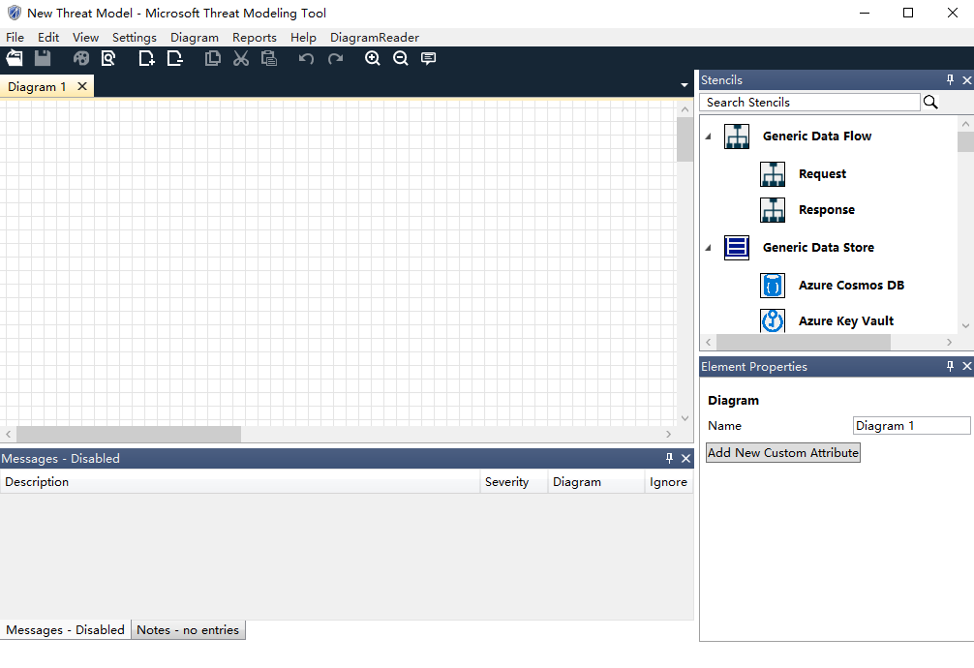974x668 pixels.
Task: Switch to the Notes - no entries tab
Action: click(x=188, y=630)
